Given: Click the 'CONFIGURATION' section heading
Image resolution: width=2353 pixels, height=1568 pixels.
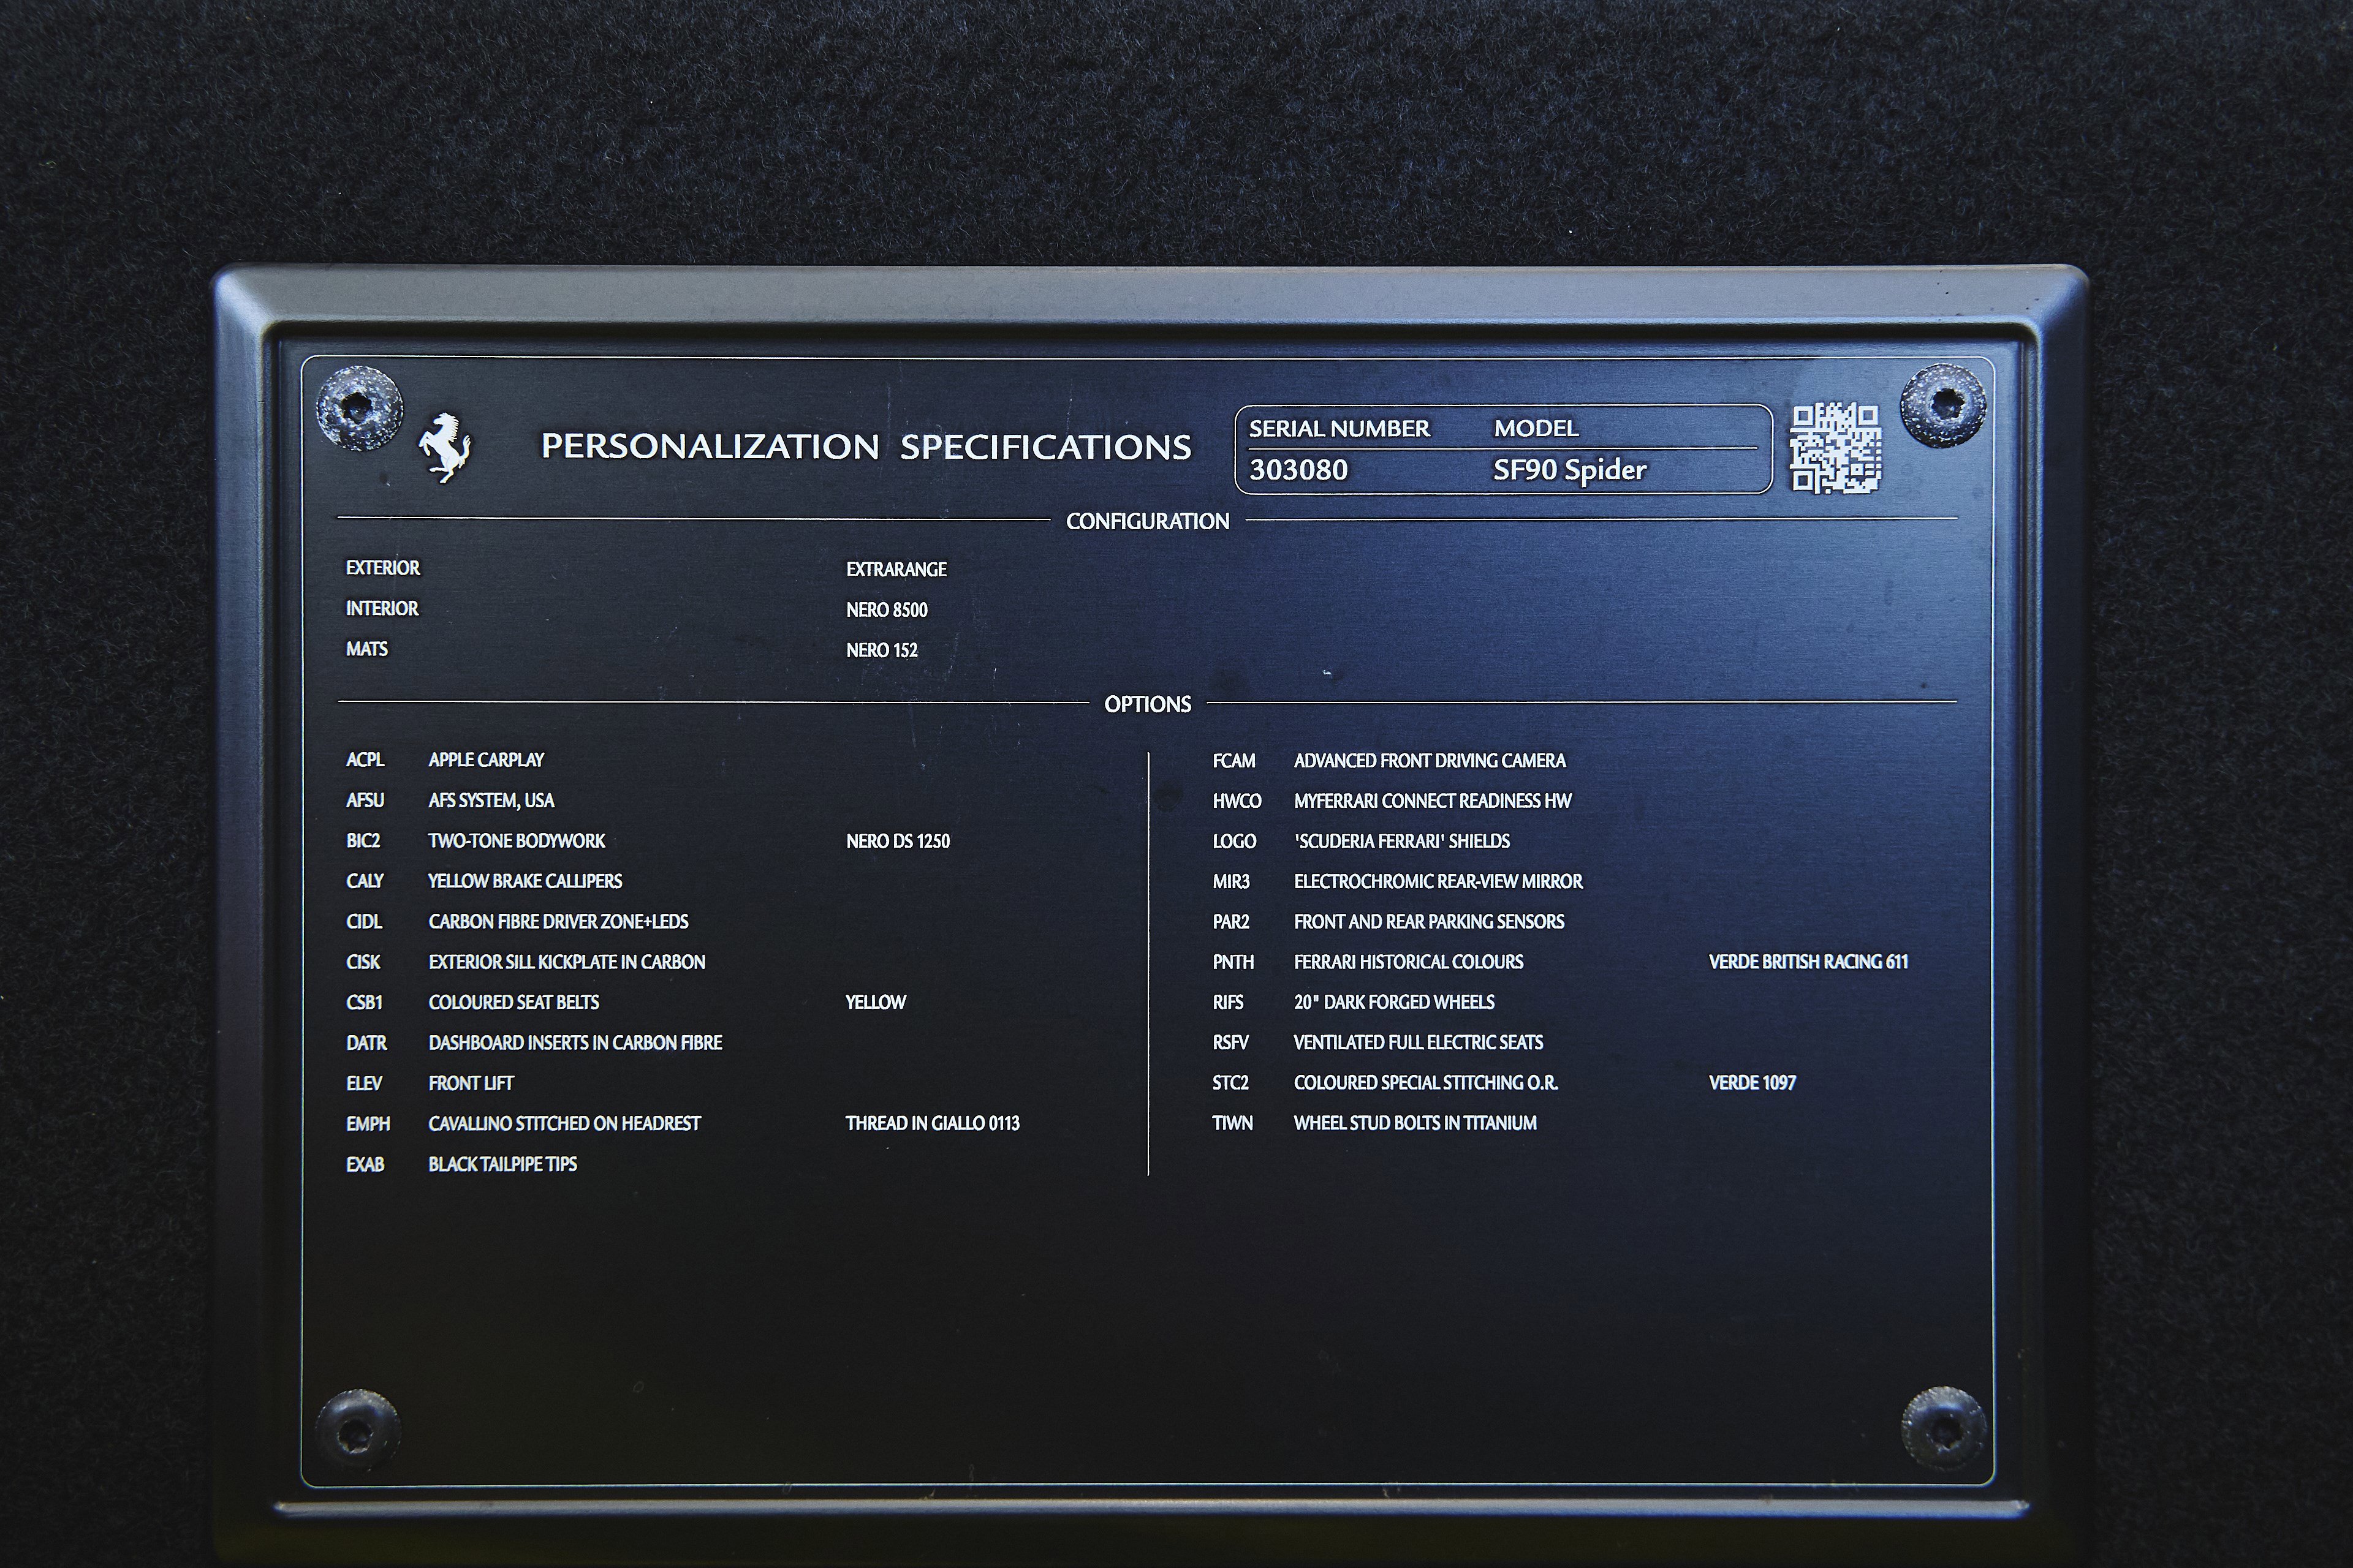Looking at the screenshot, I should coord(1148,521).
